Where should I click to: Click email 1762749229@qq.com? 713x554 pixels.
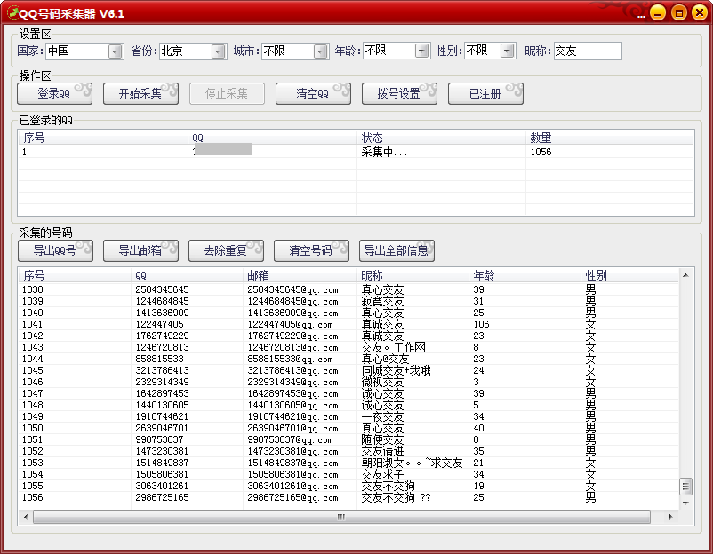292,336
